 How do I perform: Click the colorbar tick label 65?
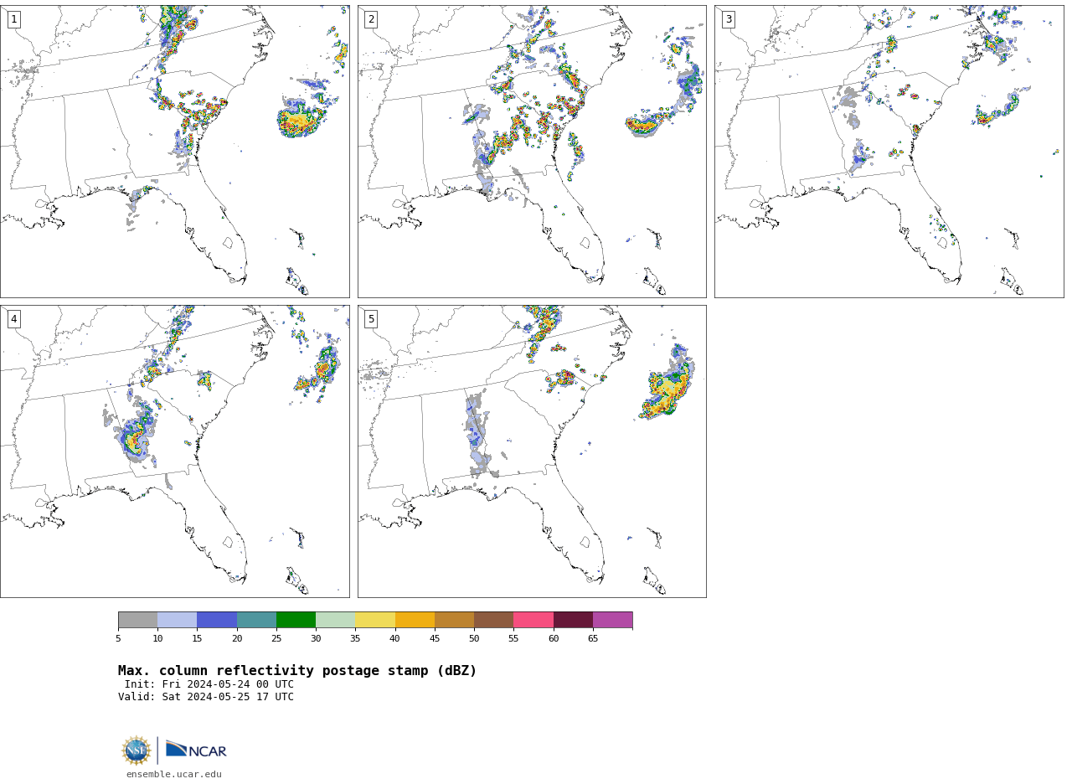pyautogui.click(x=593, y=639)
